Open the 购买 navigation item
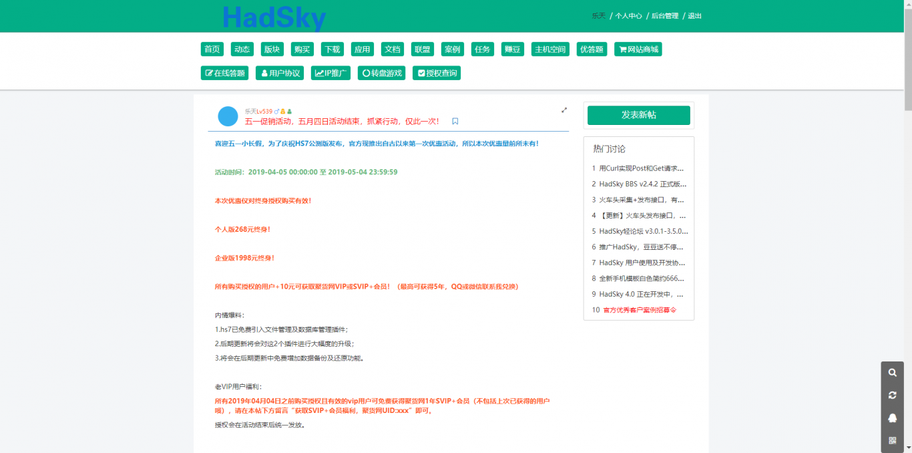This screenshot has width=912, height=453. pyautogui.click(x=302, y=49)
